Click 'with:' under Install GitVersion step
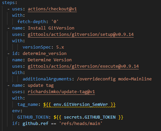The height and width of the screenshot is (131, 161). (x=18, y=41)
